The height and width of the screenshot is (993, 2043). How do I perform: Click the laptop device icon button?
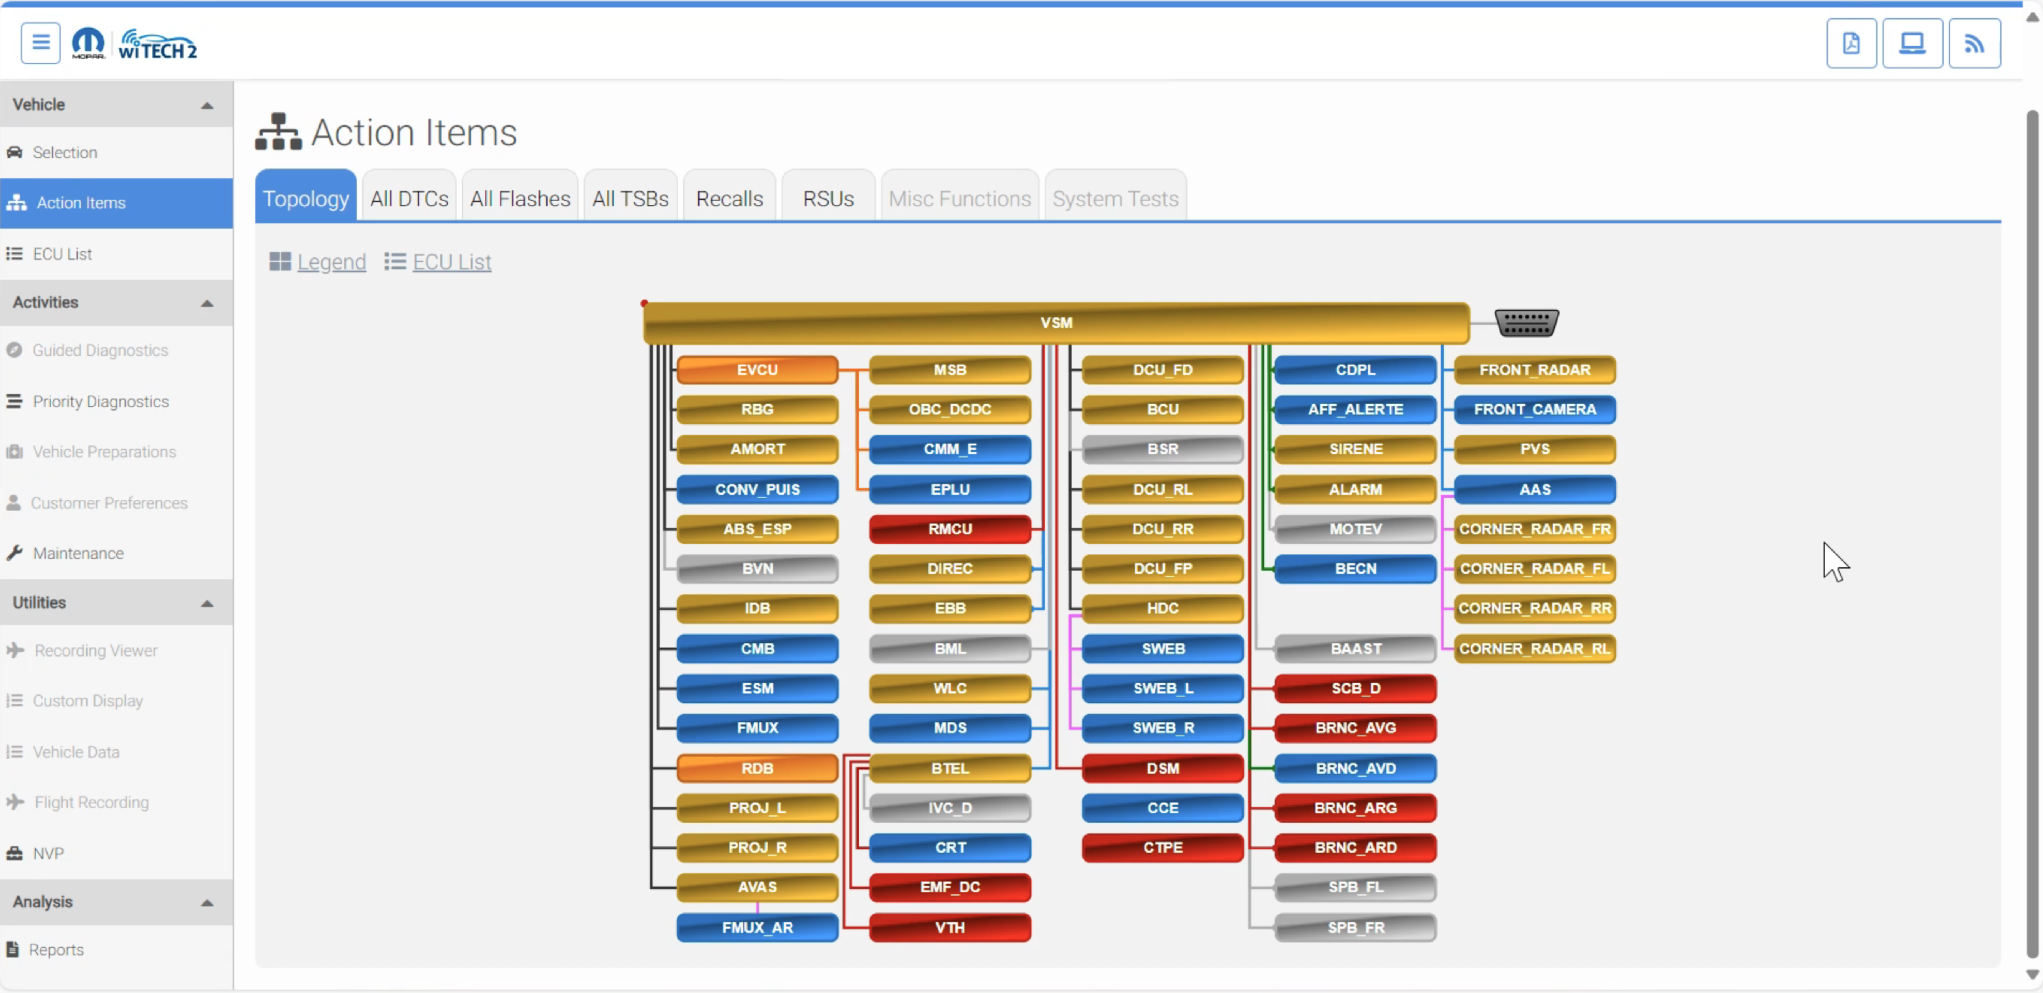pos(1912,43)
